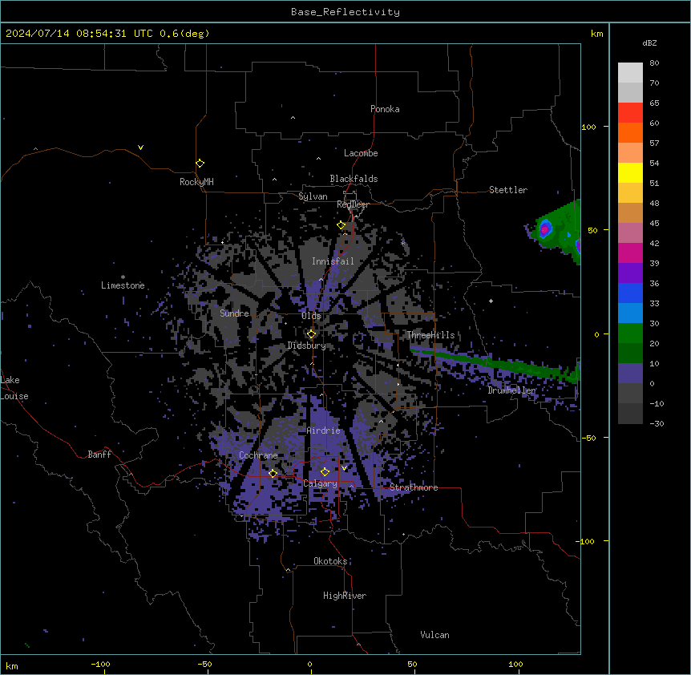This screenshot has height=675, width=691.
Task: Click the dBZ legend heading
Action: [x=649, y=43]
